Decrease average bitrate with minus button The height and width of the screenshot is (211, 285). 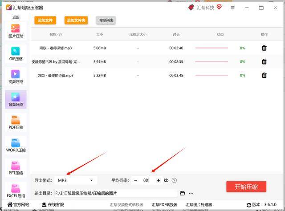135,180
